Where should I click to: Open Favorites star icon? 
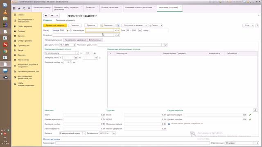coord(19,8)
